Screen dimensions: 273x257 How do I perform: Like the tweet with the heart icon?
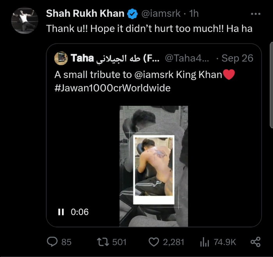pos(154,242)
